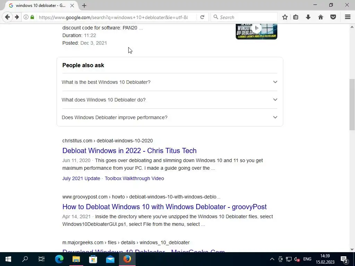Image resolution: width=355 pixels, height=266 pixels.
Task: Click the 'Duration: 11:22' text
Action: point(79,35)
